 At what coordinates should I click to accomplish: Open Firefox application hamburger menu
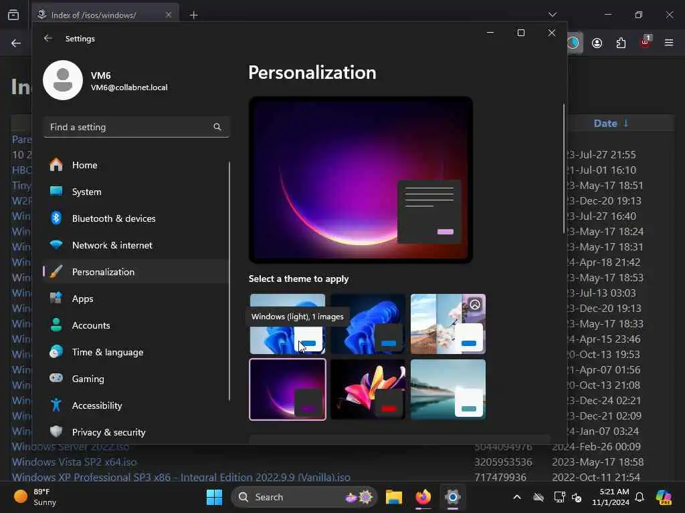[669, 43]
